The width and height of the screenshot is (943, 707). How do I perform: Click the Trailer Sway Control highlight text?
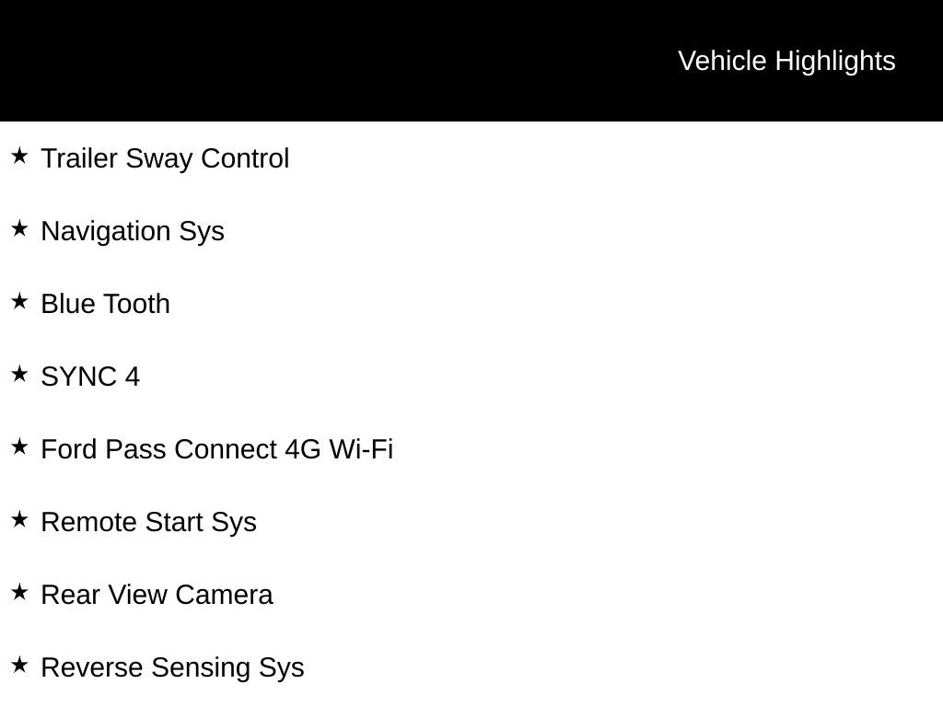165,158
